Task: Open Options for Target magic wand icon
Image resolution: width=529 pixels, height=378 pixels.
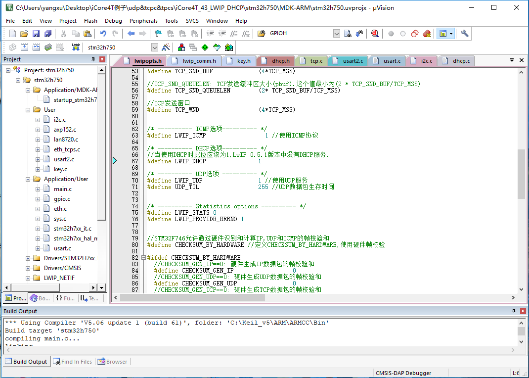Action: [166, 47]
